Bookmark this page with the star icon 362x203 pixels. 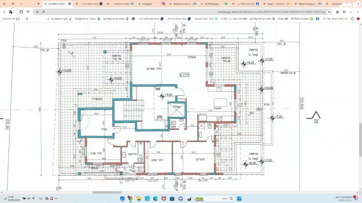pyautogui.click(x=38, y=12)
